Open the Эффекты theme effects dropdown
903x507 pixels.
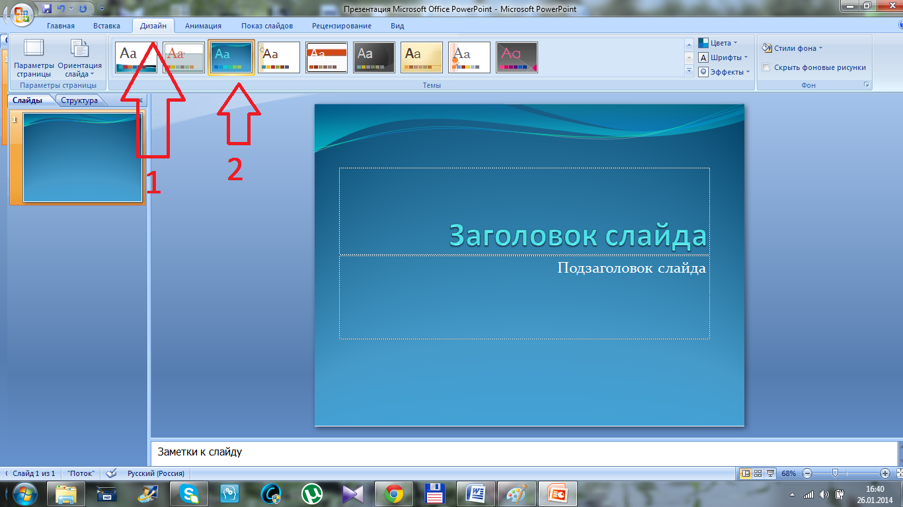coord(725,72)
